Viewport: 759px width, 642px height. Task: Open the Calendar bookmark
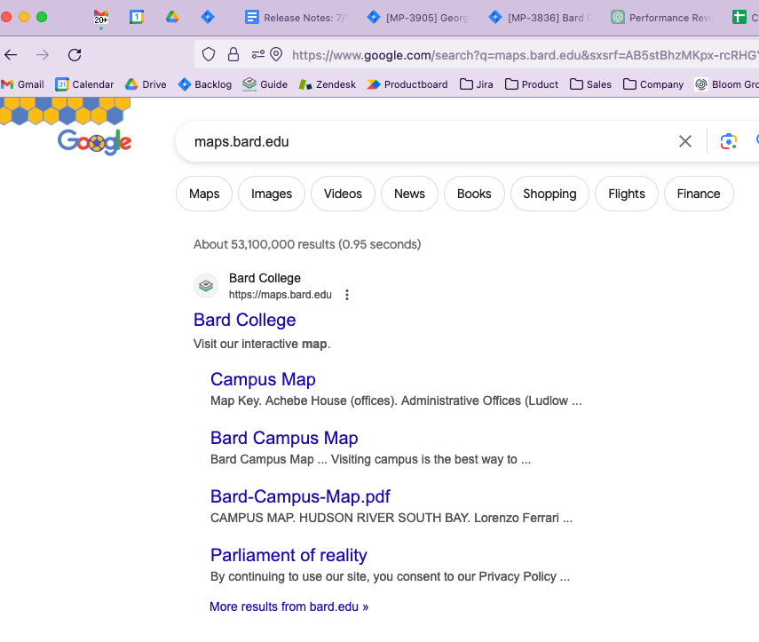pyautogui.click(x=84, y=84)
